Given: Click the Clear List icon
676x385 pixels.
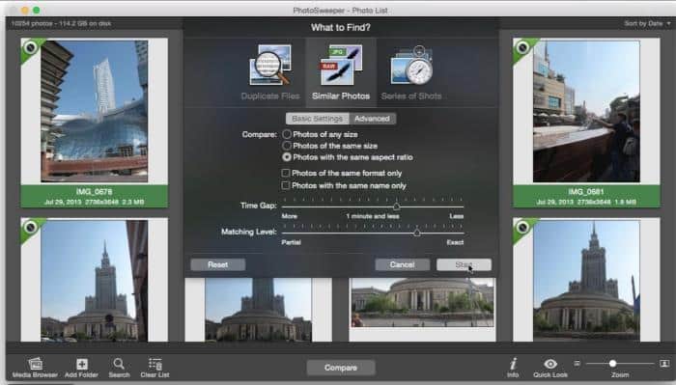Looking at the screenshot, I should [155, 365].
